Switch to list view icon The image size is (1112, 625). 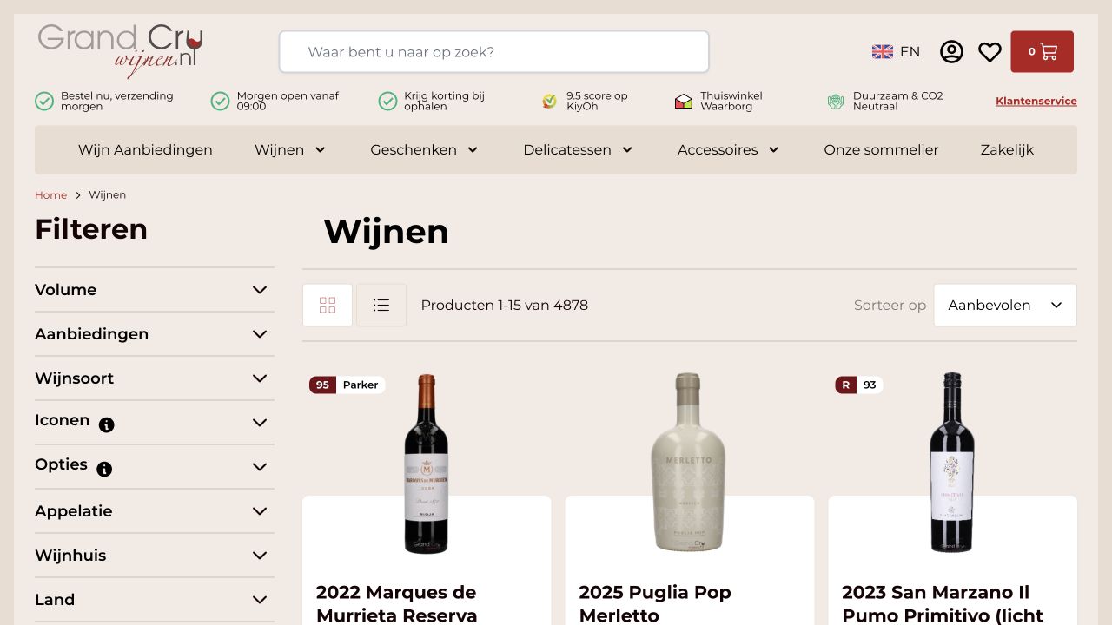coord(381,306)
